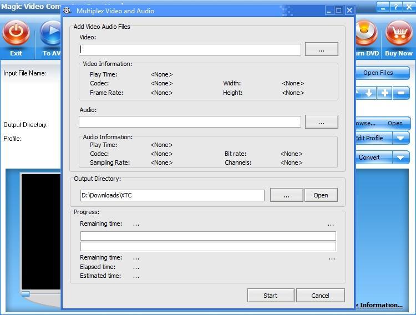416x315 pixels.
Task: Click the main window help question mark
Action: pyautogui.click(x=395, y=7)
